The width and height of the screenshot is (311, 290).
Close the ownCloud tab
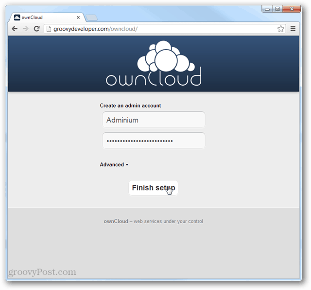tap(78, 18)
